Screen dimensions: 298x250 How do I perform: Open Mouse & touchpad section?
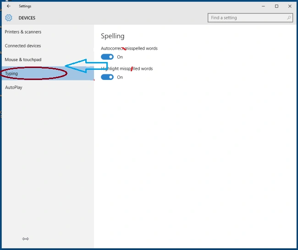coord(23,60)
